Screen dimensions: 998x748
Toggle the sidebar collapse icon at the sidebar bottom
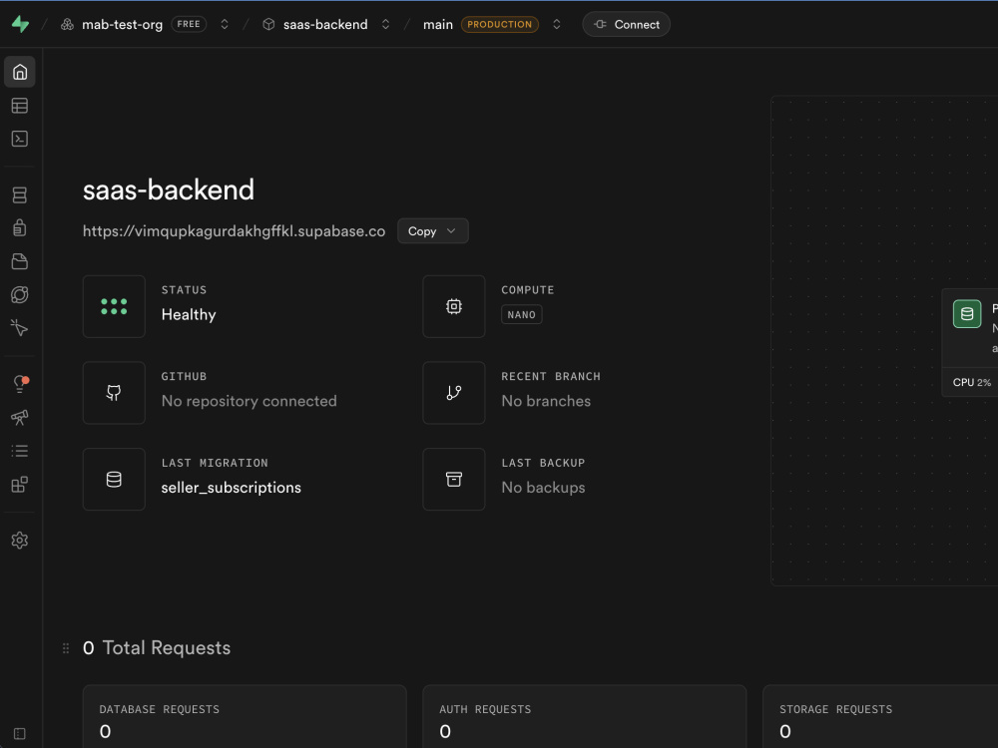click(x=20, y=733)
